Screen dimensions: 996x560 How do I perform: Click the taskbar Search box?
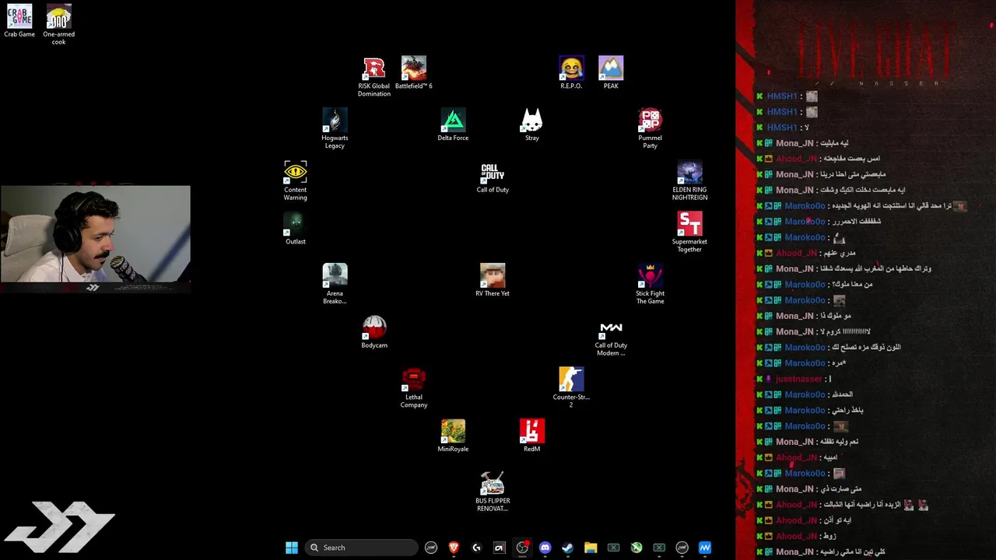(361, 548)
